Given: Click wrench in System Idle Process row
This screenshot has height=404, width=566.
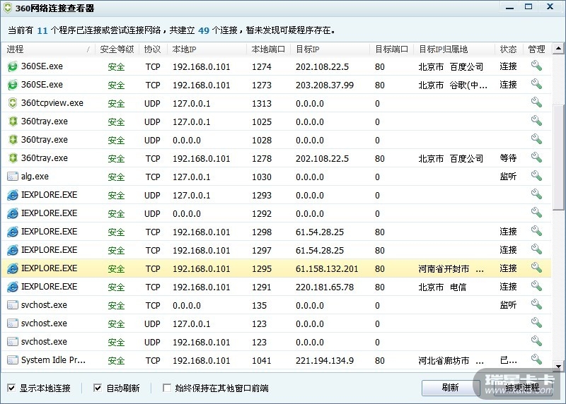Looking at the screenshot, I should click(x=536, y=360).
